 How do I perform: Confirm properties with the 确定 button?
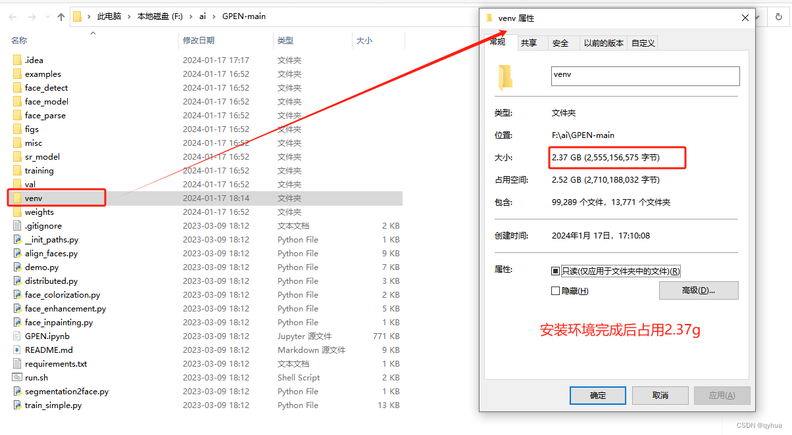pos(597,395)
